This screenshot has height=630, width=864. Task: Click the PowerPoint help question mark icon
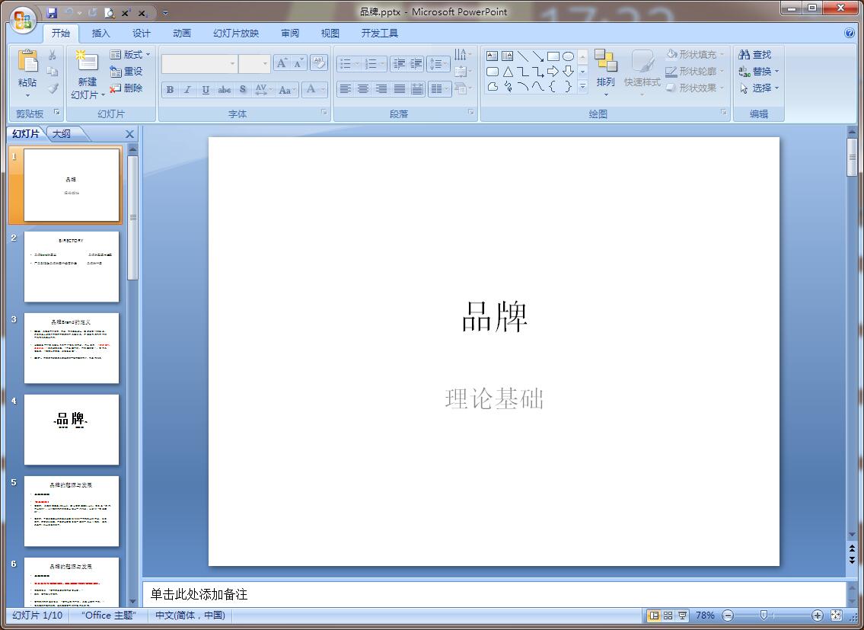850,33
